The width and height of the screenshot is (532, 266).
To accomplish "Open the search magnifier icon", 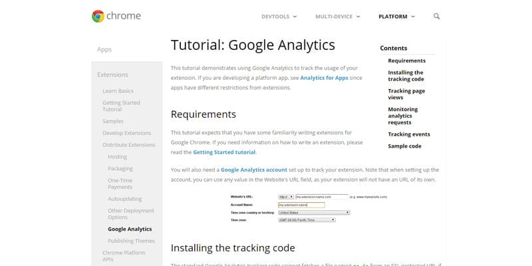I will click(437, 16).
